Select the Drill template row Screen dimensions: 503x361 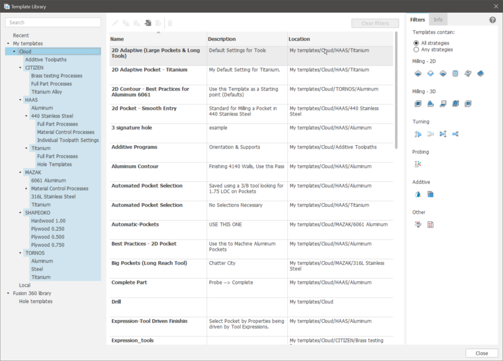(x=251, y=307)
